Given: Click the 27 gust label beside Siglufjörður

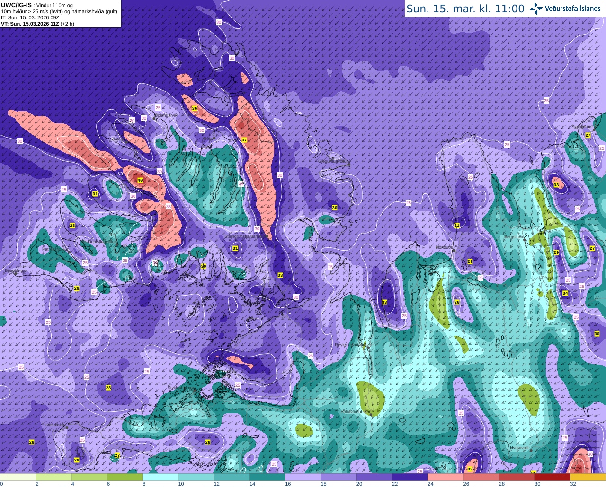Looking at the screenshot, I should (x=588, y=135).
